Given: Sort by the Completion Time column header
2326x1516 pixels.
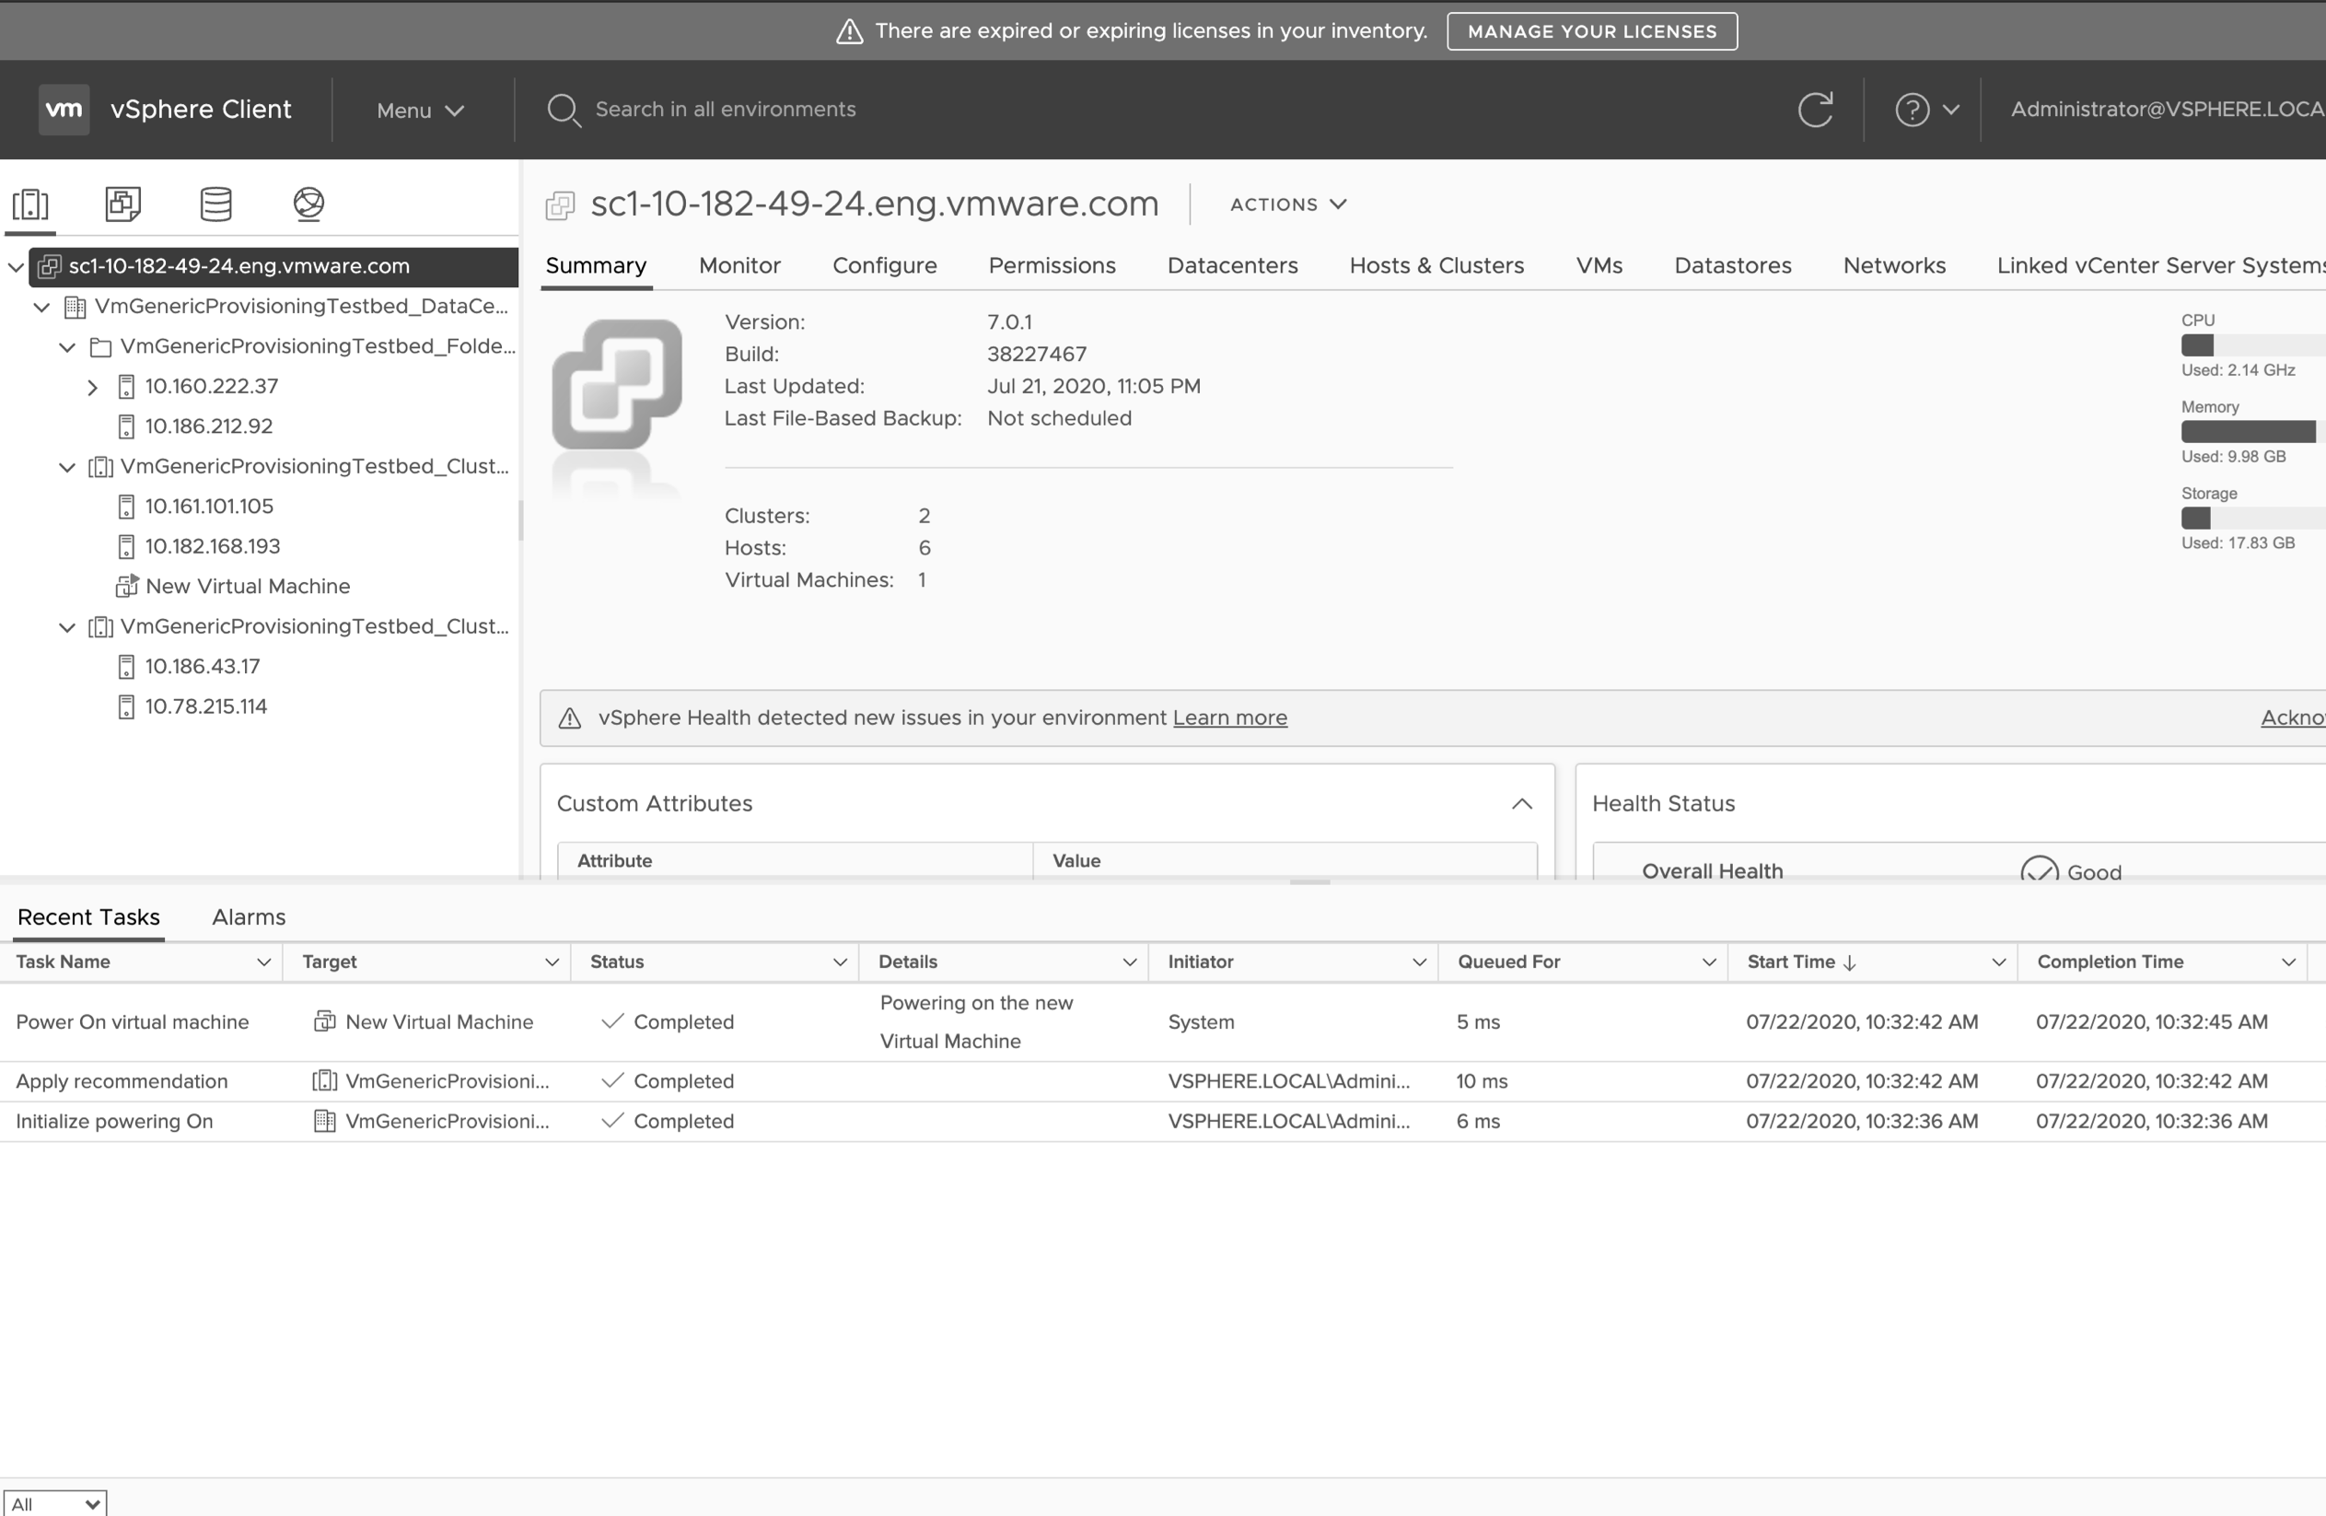Looking at the screenshot, I should tap(2110, 962).
